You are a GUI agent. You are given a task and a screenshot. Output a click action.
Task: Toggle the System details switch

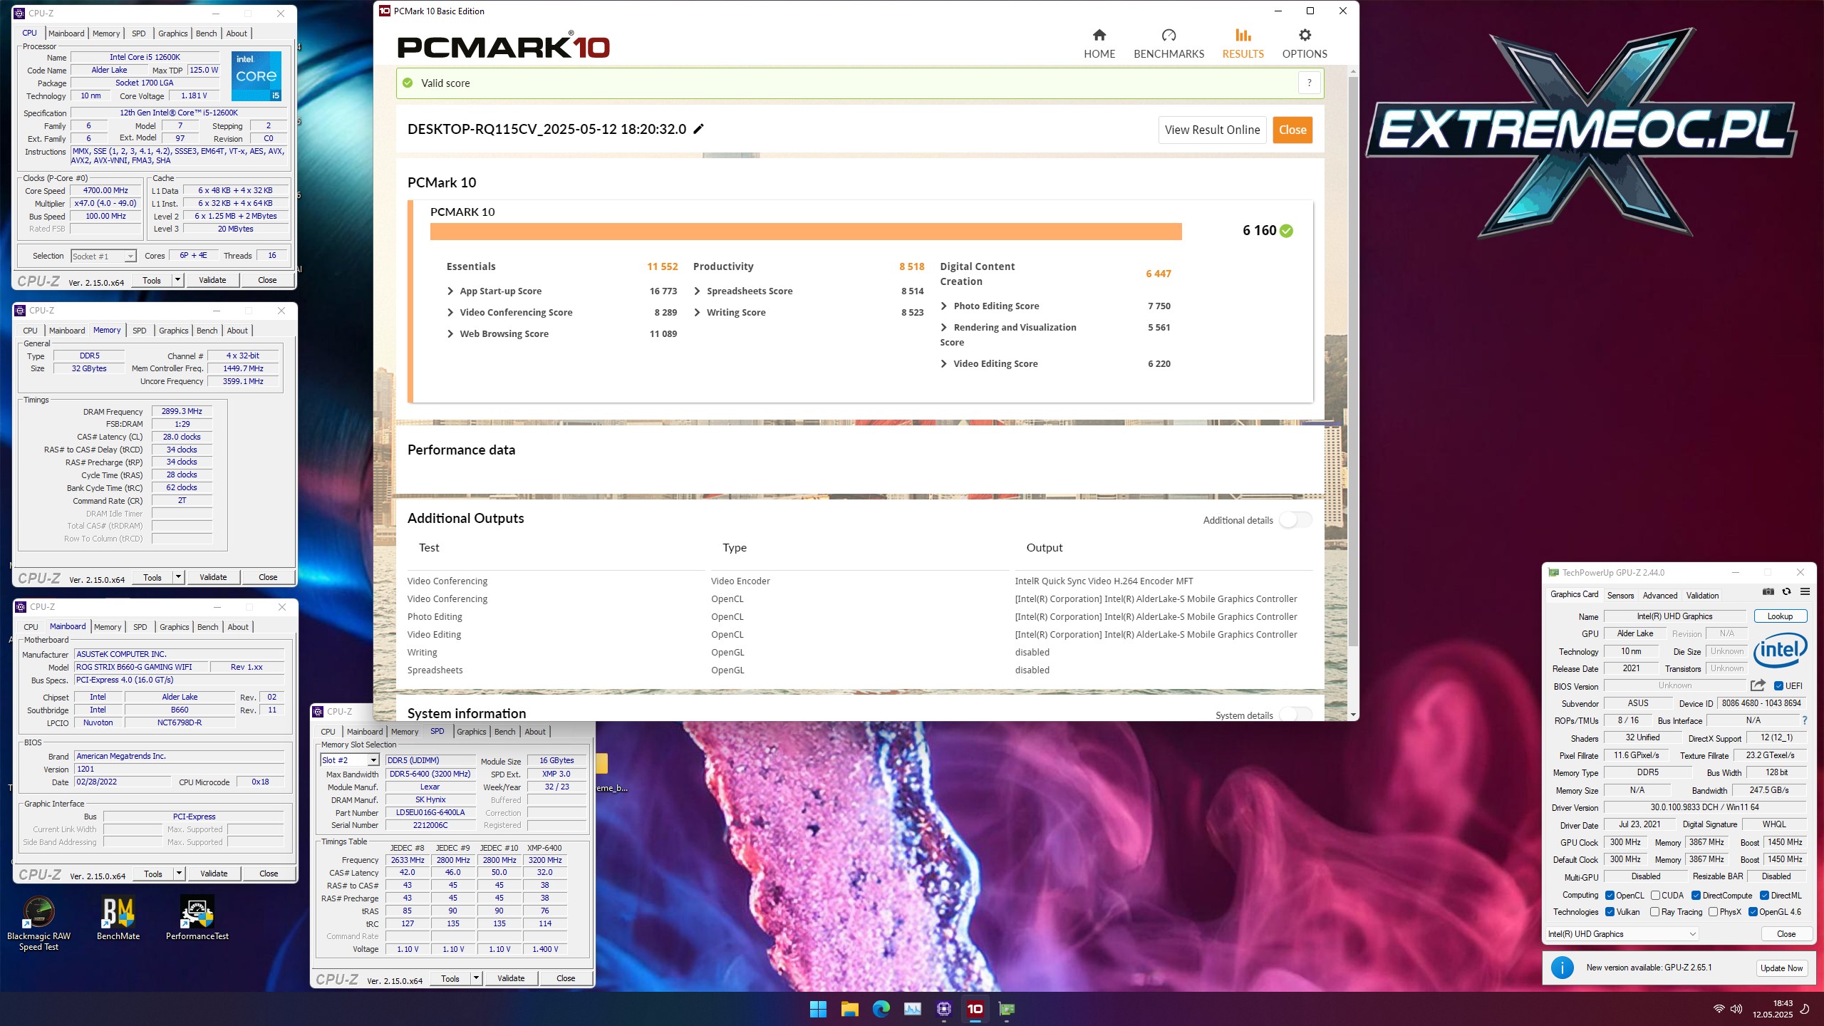point(1295,715)
